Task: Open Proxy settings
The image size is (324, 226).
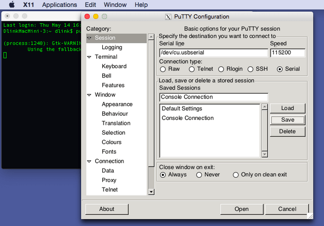Action: coord(109,180)
